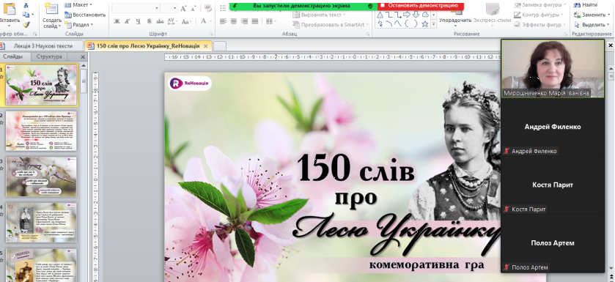
Task: Toggle strikethrough (abc) formatting
Action: [x=160, y=21]
